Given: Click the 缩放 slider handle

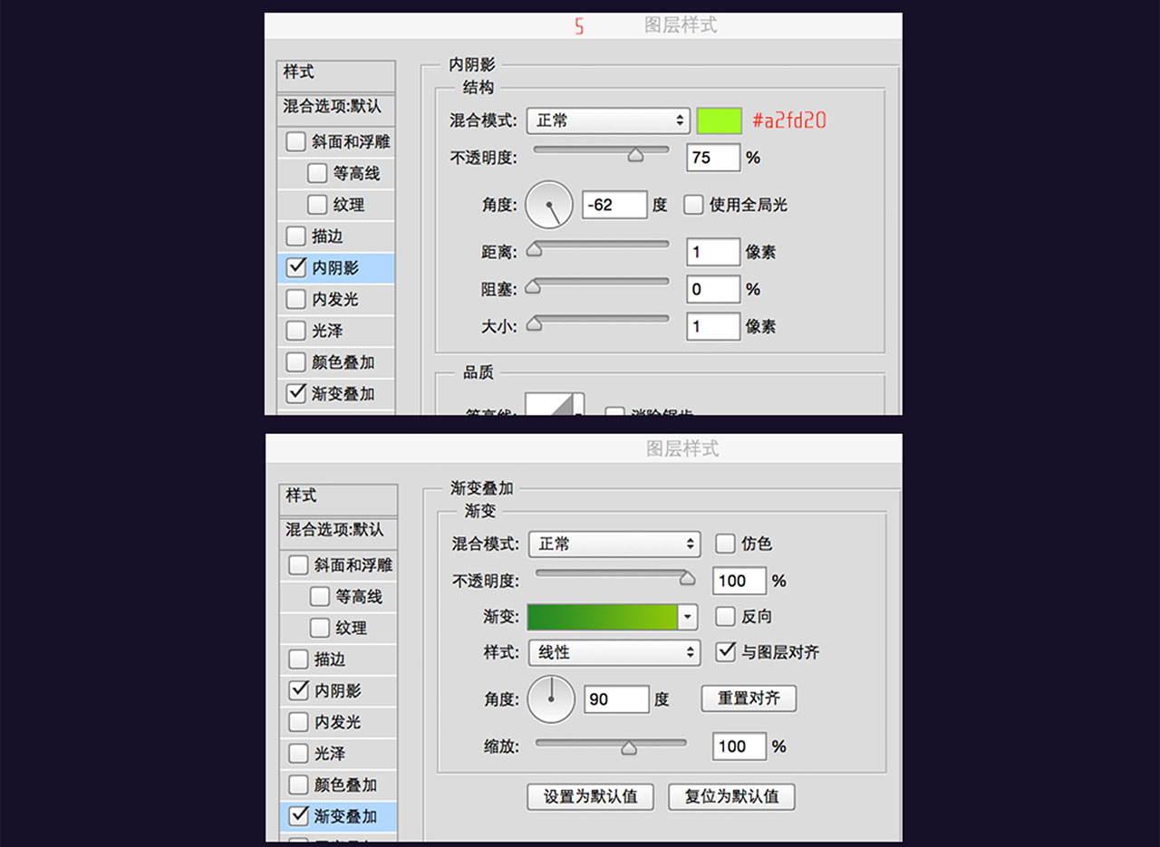Looking at the screenshot, I should (x=628, y=749).
